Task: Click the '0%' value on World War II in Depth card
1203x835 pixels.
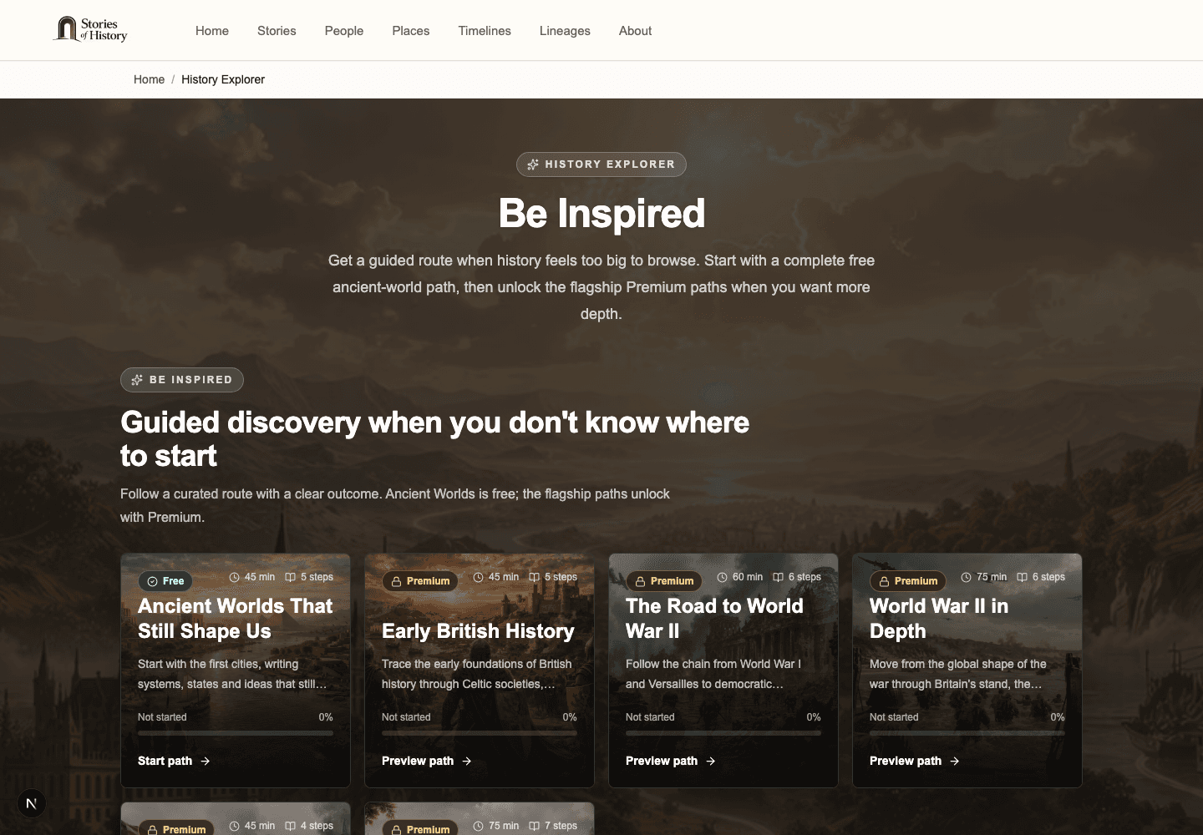Action: pos(1058,717)
